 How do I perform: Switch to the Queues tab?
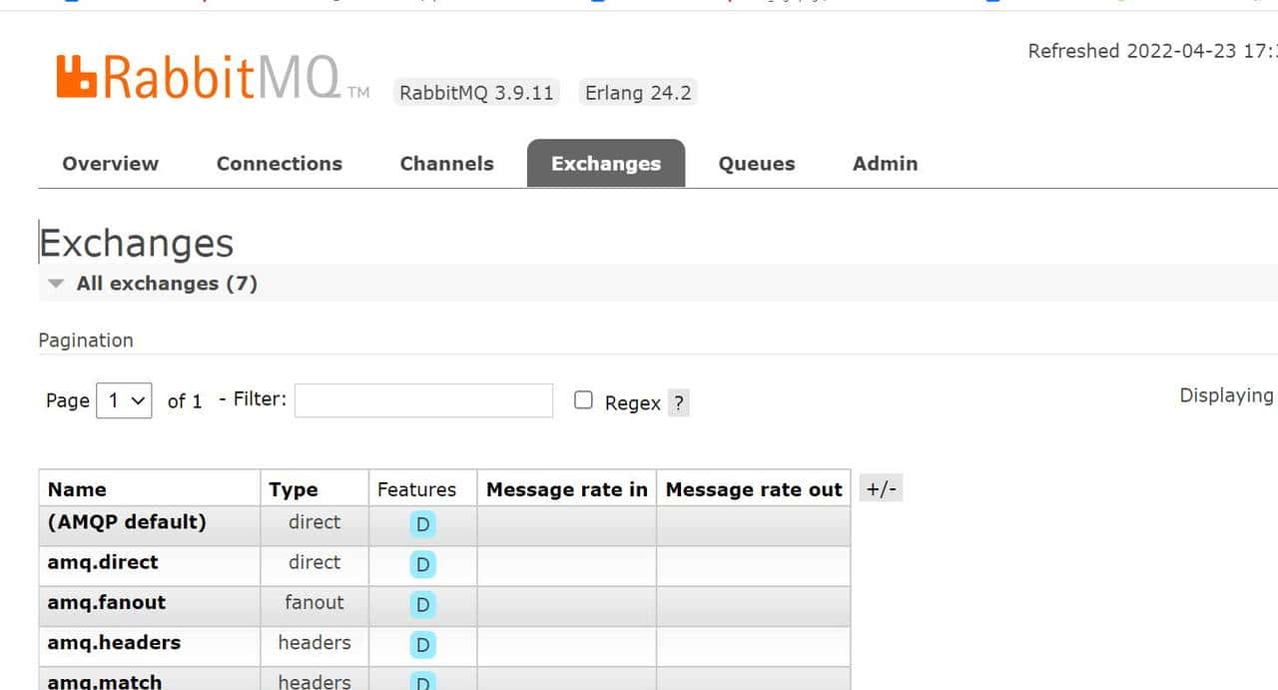(757, 164)
